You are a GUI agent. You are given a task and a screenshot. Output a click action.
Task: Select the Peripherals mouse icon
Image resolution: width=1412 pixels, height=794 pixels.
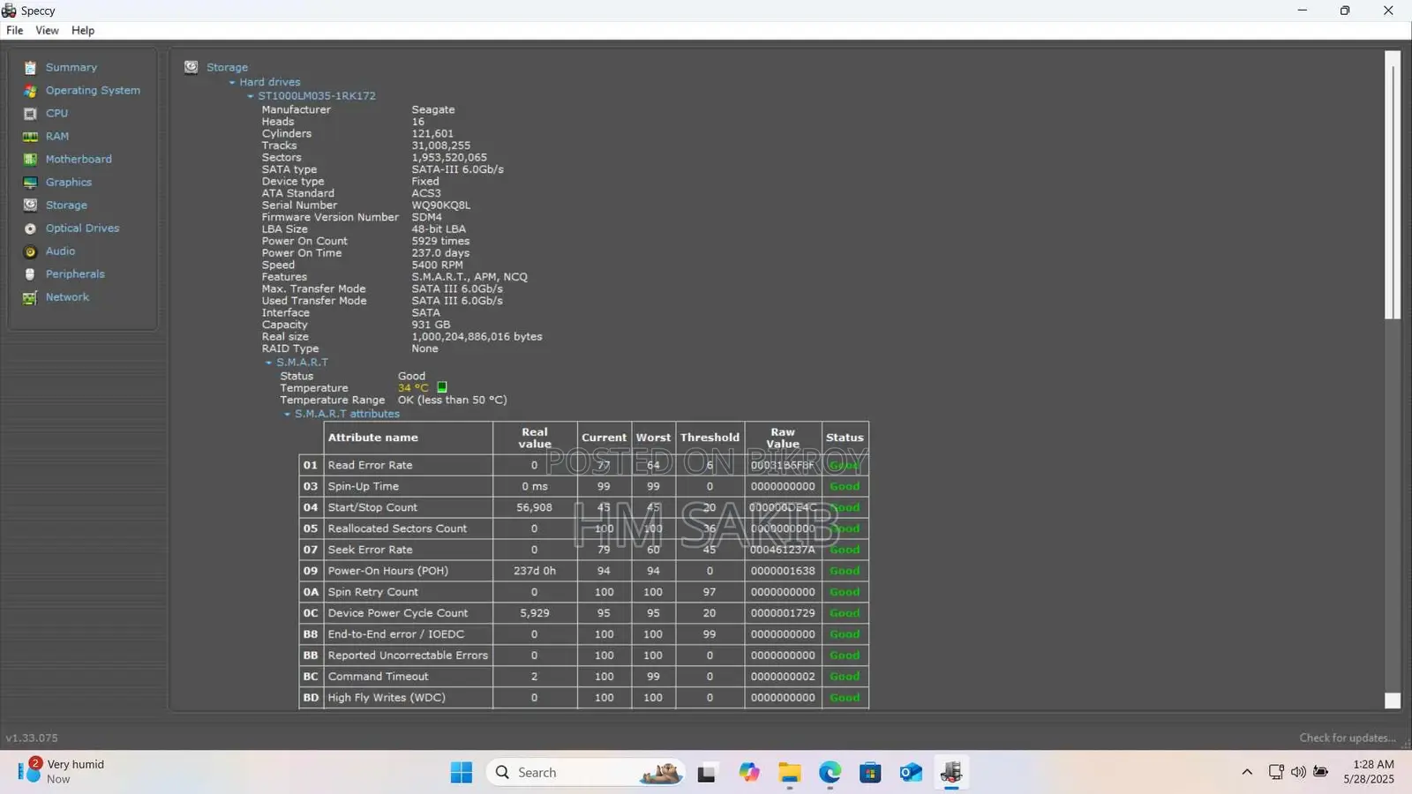click(30, 274)
